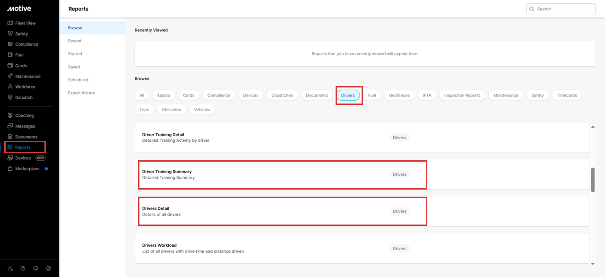Open Marketplace from the sidebar
This screenshot has width=605, height=277.
(27, 169)
